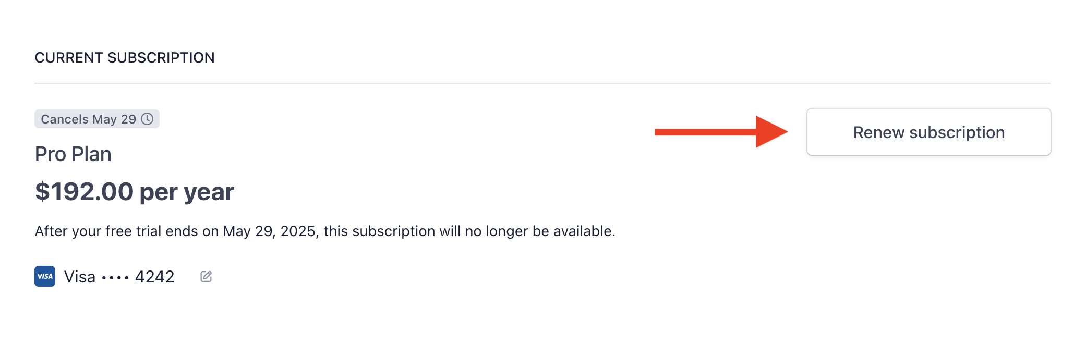Click the free trial ending notice text
The width and height of the screenshot is (1086, 345).
click(x=325, y=230)
